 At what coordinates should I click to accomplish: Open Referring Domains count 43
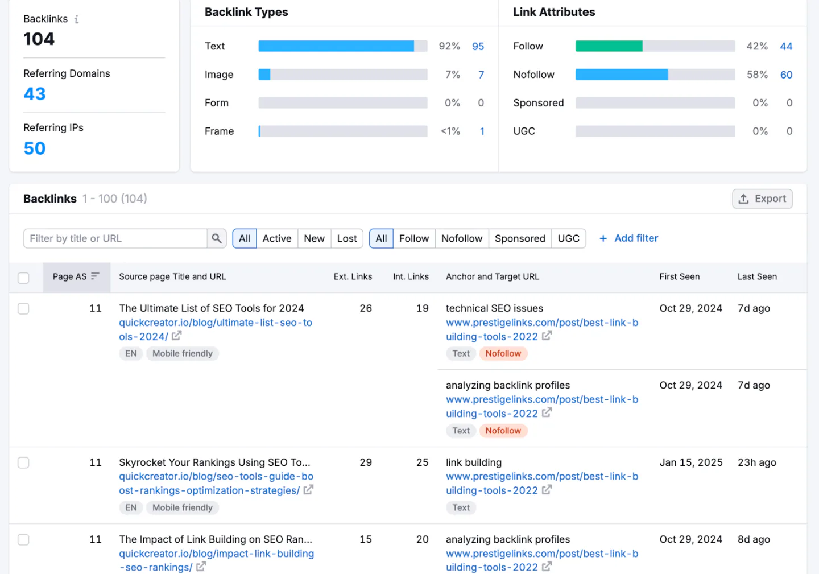pyautogui.click(x=35, y=94)
